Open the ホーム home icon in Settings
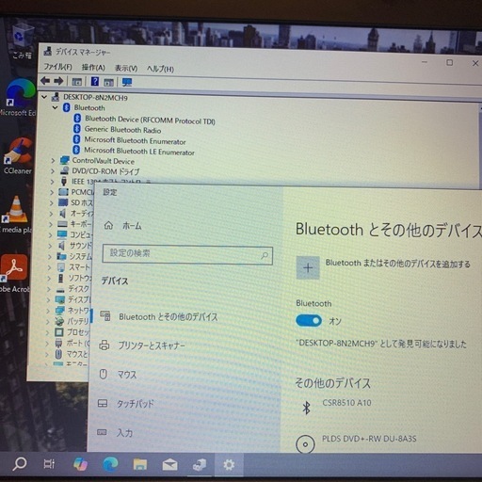Viewport: 482px width, 482px height. [108, 225]
